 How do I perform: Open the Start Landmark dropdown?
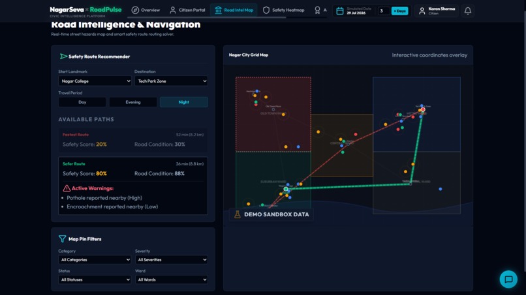pos(95,81)
